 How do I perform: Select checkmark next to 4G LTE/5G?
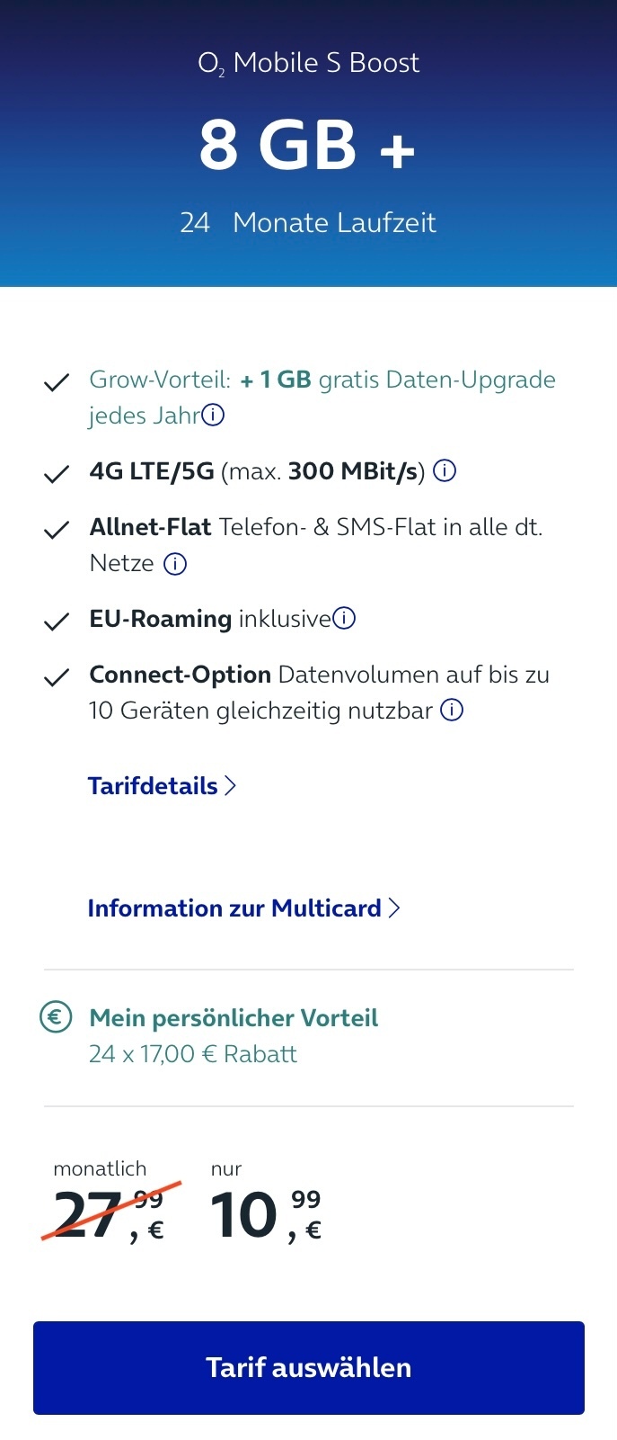click(x=57, y=474)
